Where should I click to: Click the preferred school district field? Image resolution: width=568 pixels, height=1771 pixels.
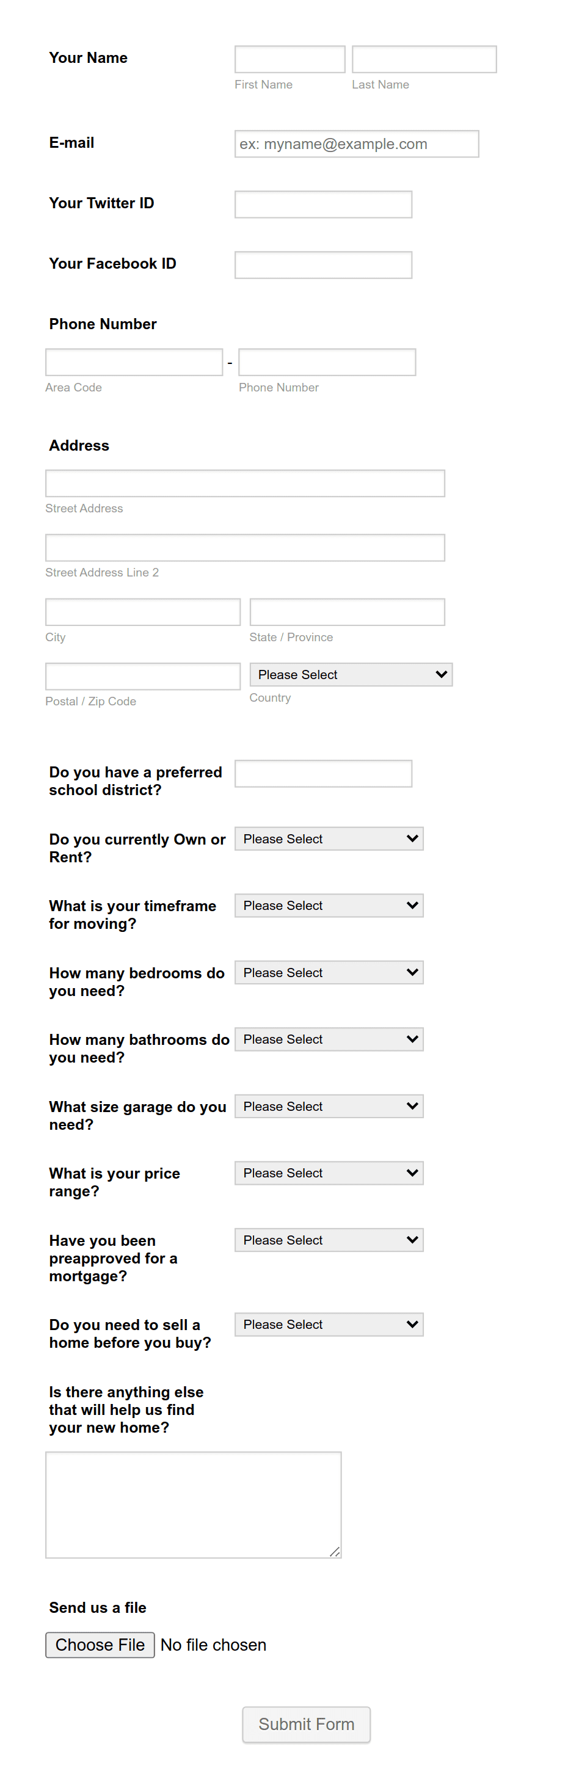coord(323,773)
